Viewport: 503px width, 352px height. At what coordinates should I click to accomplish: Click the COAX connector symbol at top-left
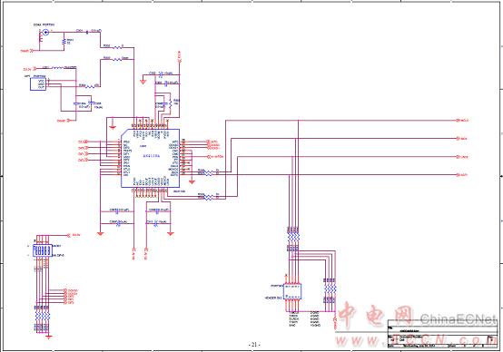46,32
